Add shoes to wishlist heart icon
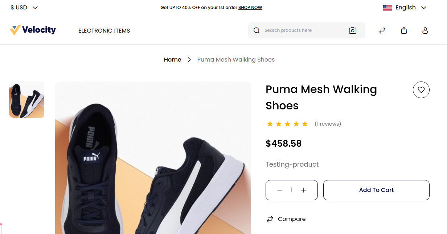Screen dimensions: 447x234 421,90
